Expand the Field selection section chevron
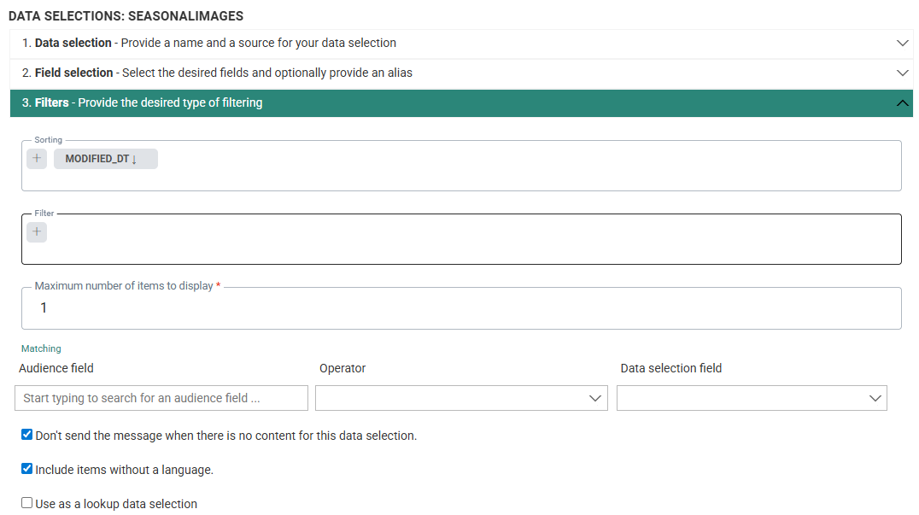 (x=902, y=73)
